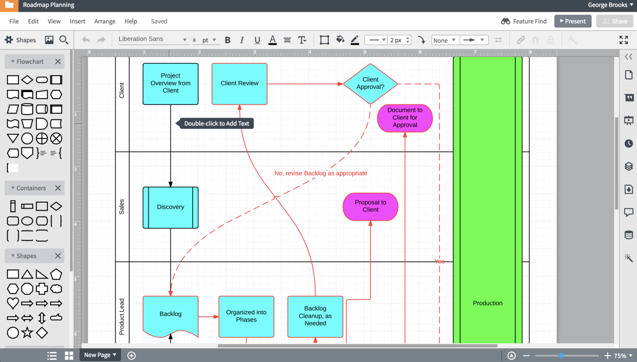The image size is (637, 362).
Task: Open text alignment options
Action: (287, 40)
